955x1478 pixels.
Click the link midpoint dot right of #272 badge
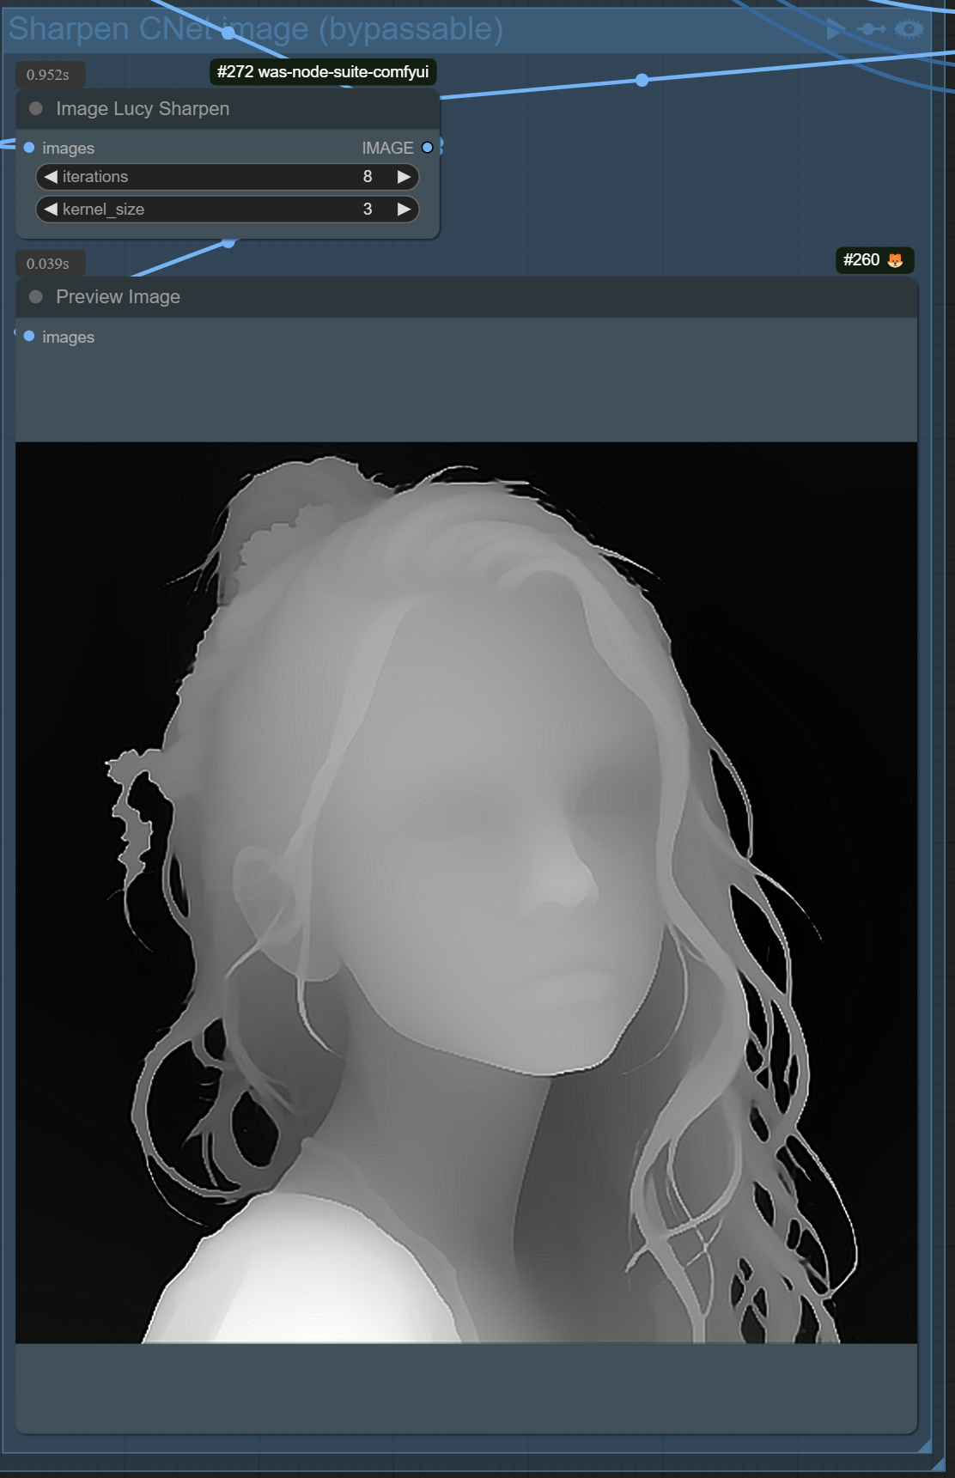(x=642, y=80)
